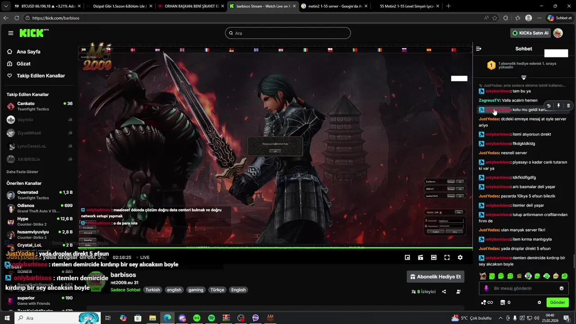This screenshot has height=324, width=576.
Task: Switch to 55 Metin2 Level tab
Action: pos(405,6)
